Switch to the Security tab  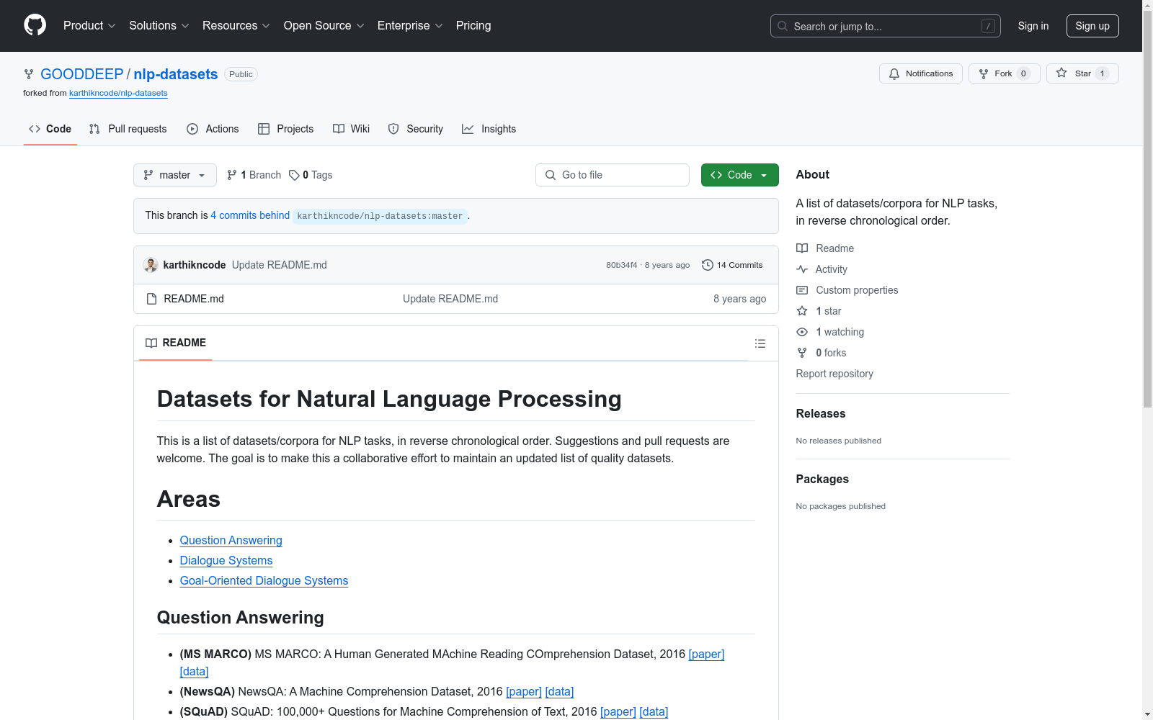point(416,129)
